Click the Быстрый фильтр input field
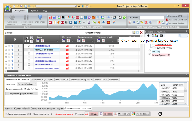 coord(117,33)
